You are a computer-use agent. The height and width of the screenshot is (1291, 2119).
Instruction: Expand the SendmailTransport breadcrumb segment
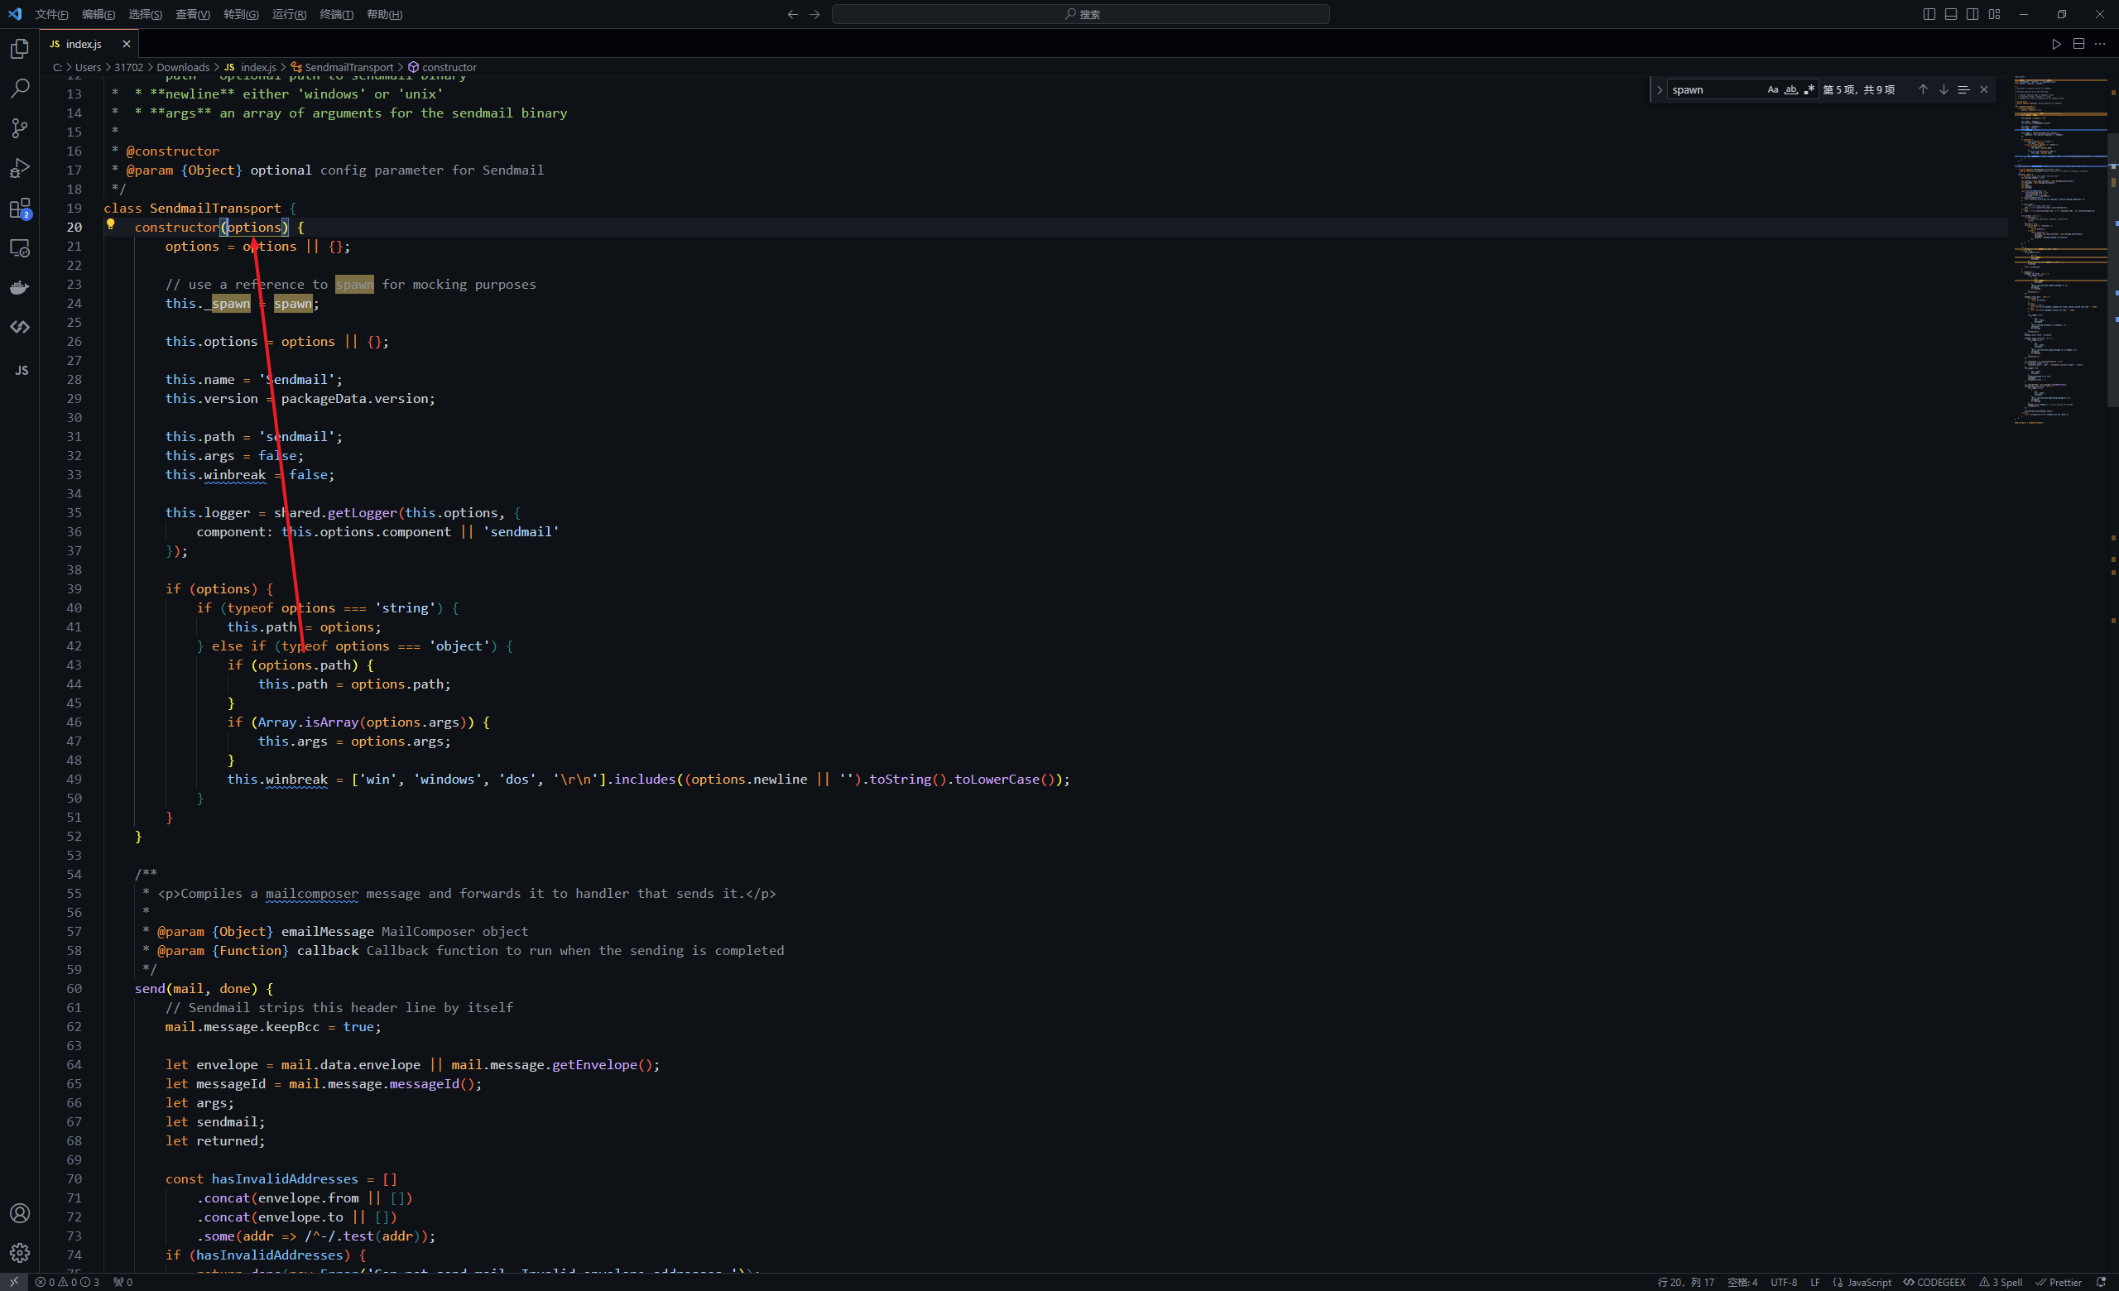[341, 67]
